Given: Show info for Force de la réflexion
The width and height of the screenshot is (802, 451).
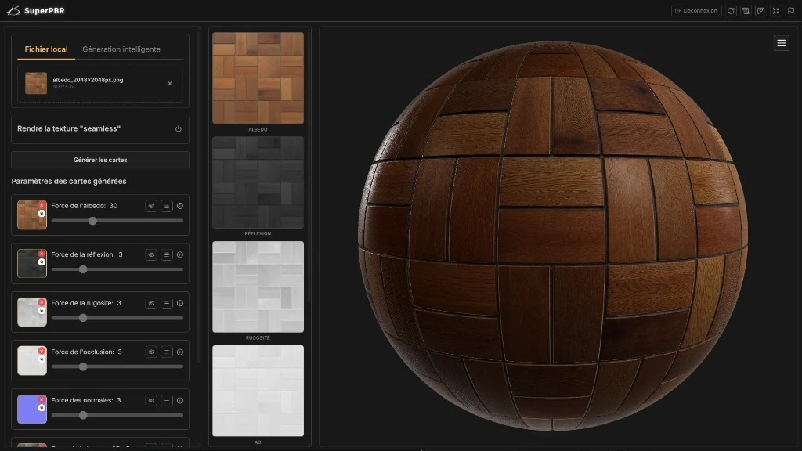Looking at the screenshot, I should coord(180,254).
